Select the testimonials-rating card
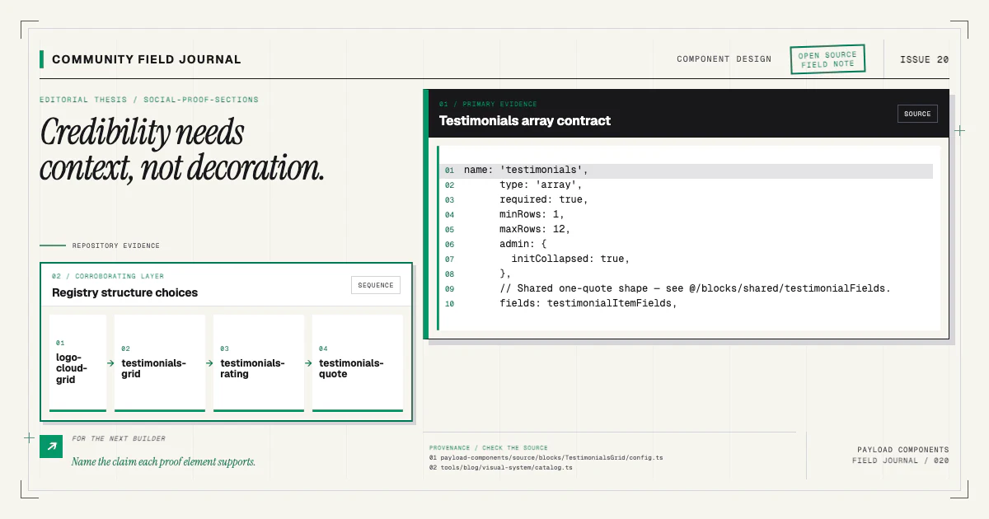This screenshot has height=519, width=989. pos(259,363)
